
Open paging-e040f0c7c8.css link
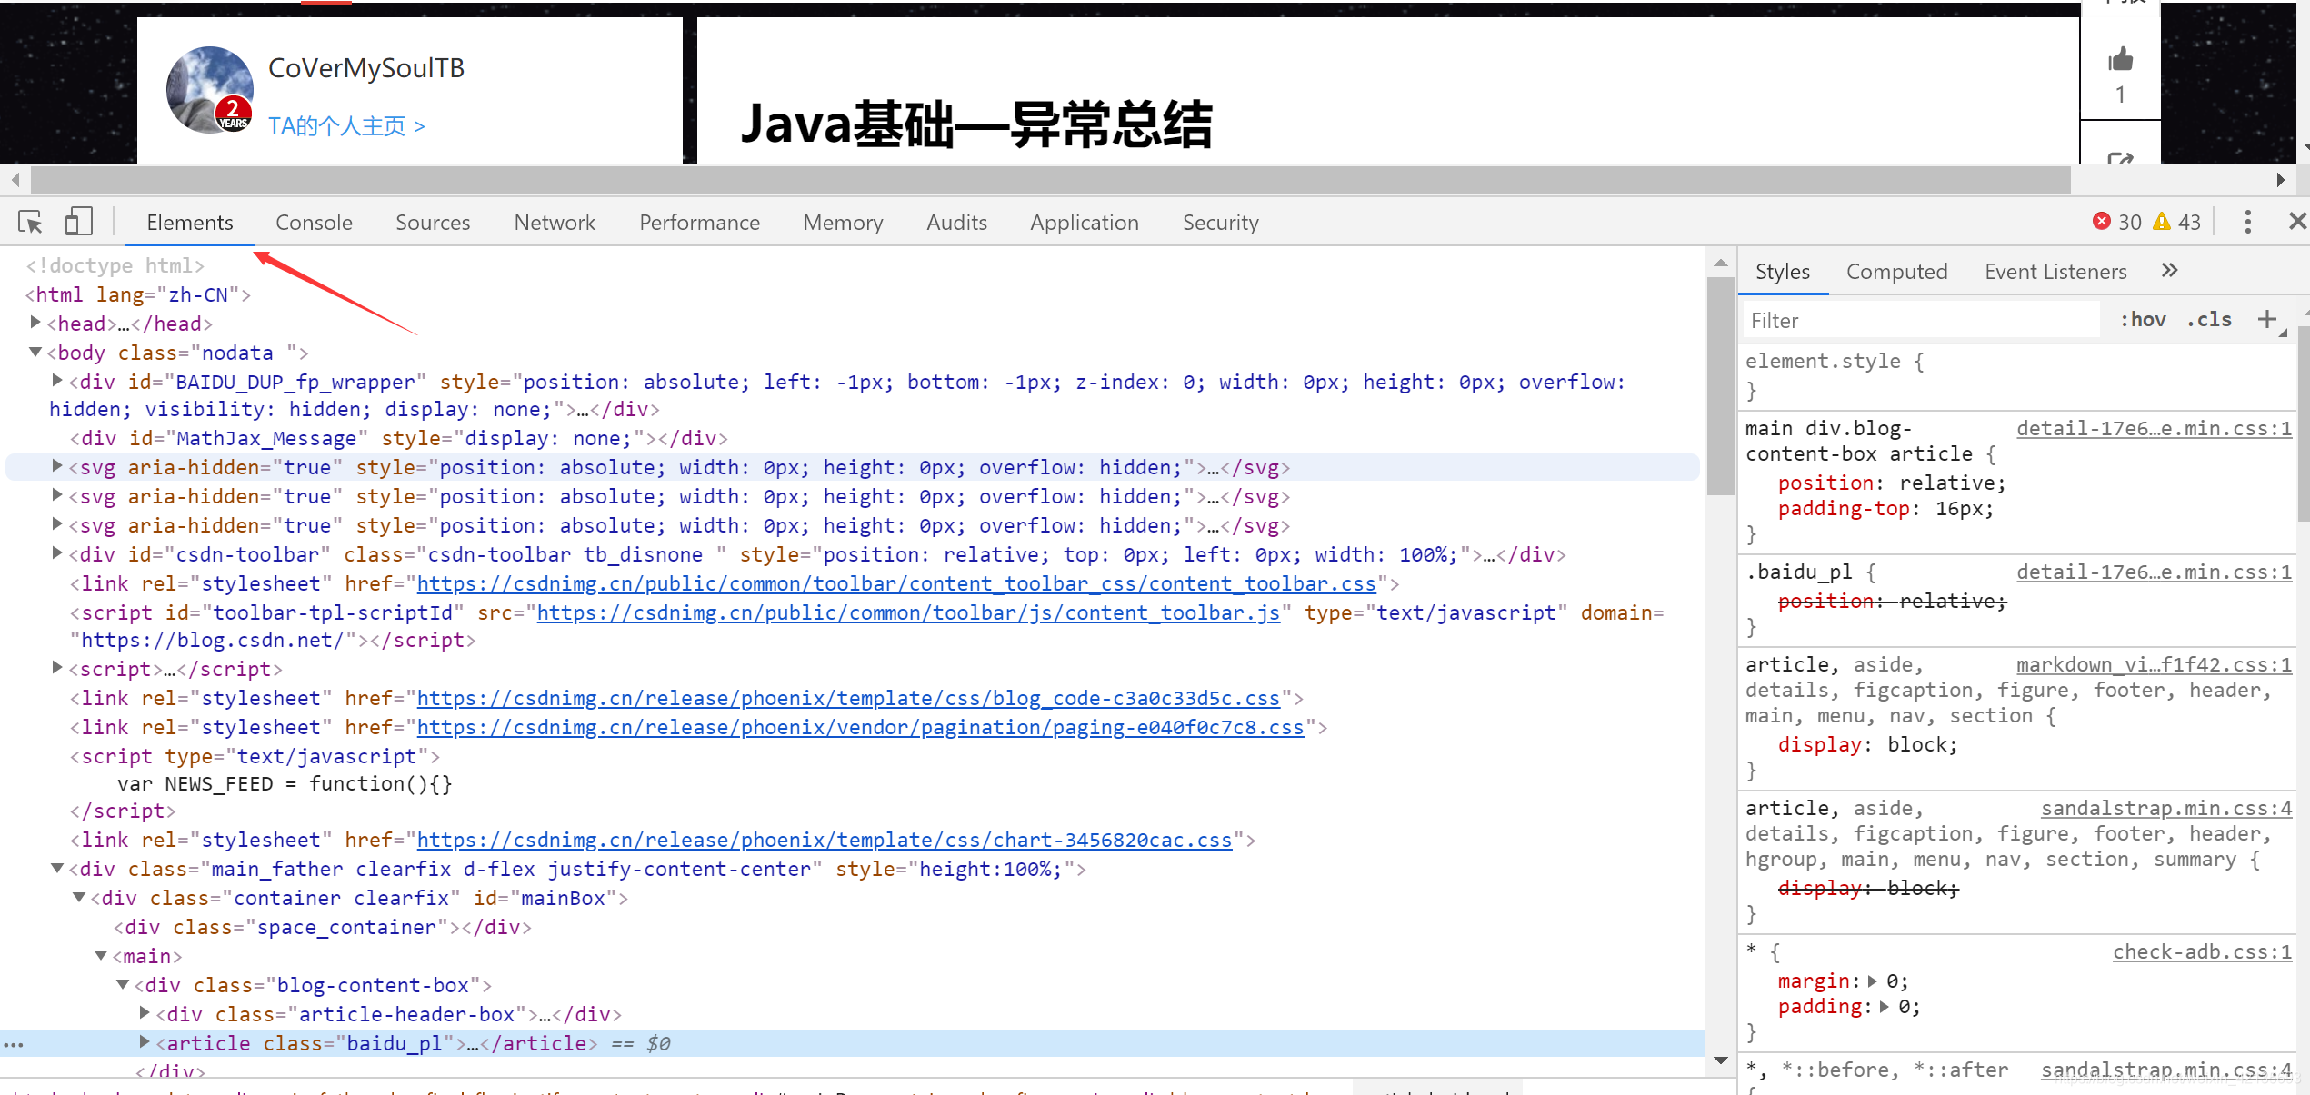(860, 727)
